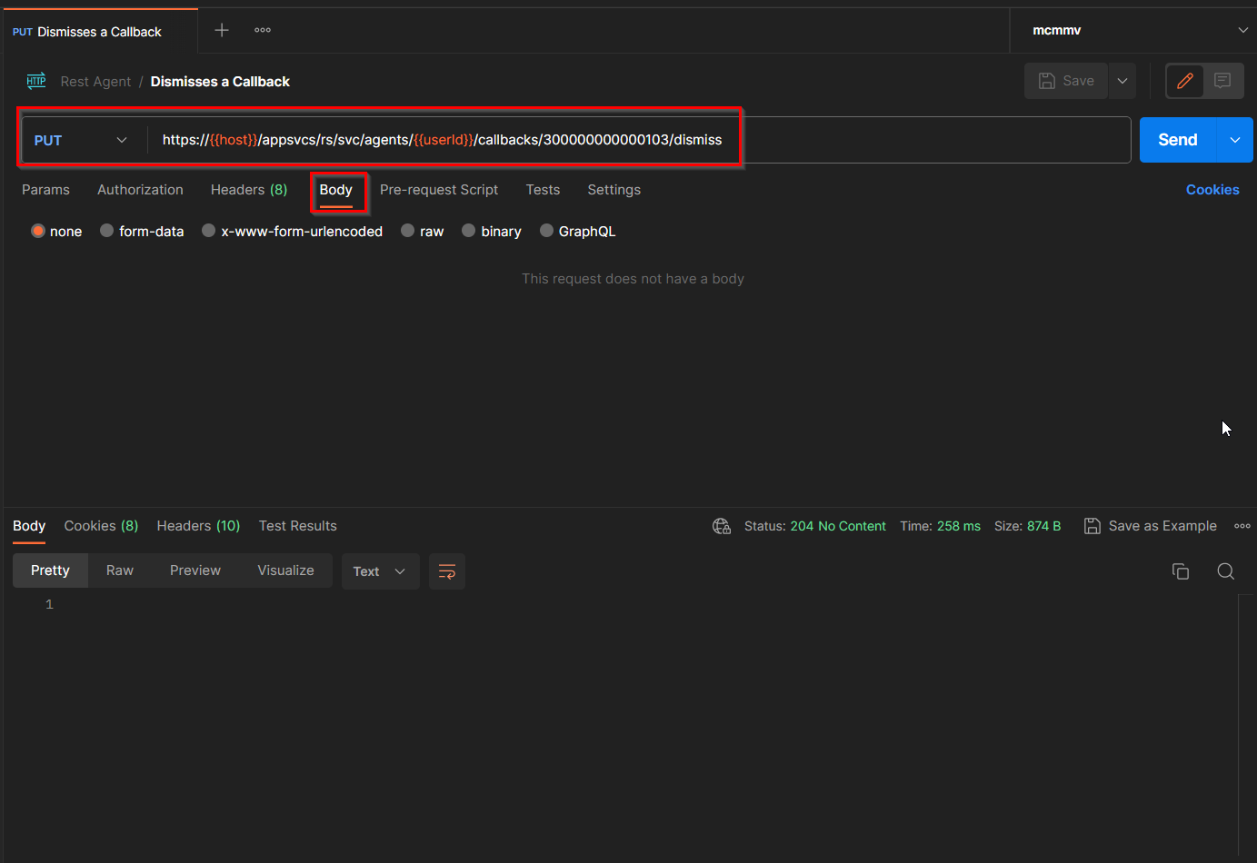The height and width of the screenshot is (863, 1257).
Task: Open the Tests tab
Action: click(x=543, y=190)
